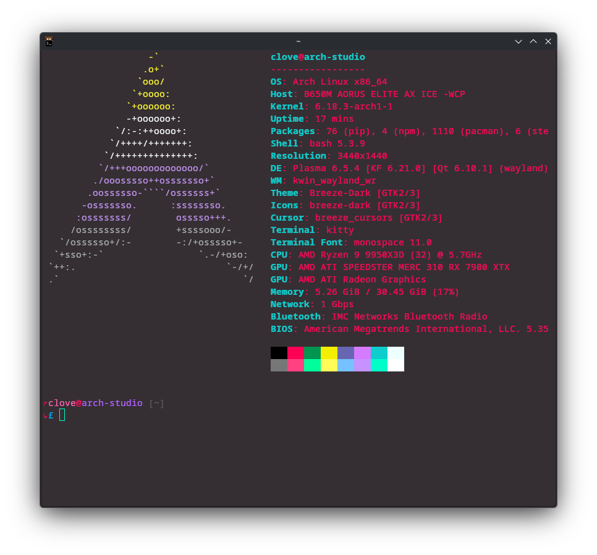Maximize the terminal window
Viewport: 597px width, 555px height.
[x=533, y=41]
